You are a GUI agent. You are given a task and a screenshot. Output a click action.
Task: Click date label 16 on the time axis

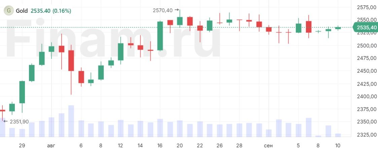tap(160, 146)
